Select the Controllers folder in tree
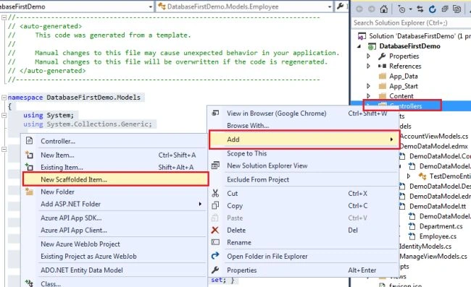The height and width of the screenshot is (287, 471). point(406,106)
